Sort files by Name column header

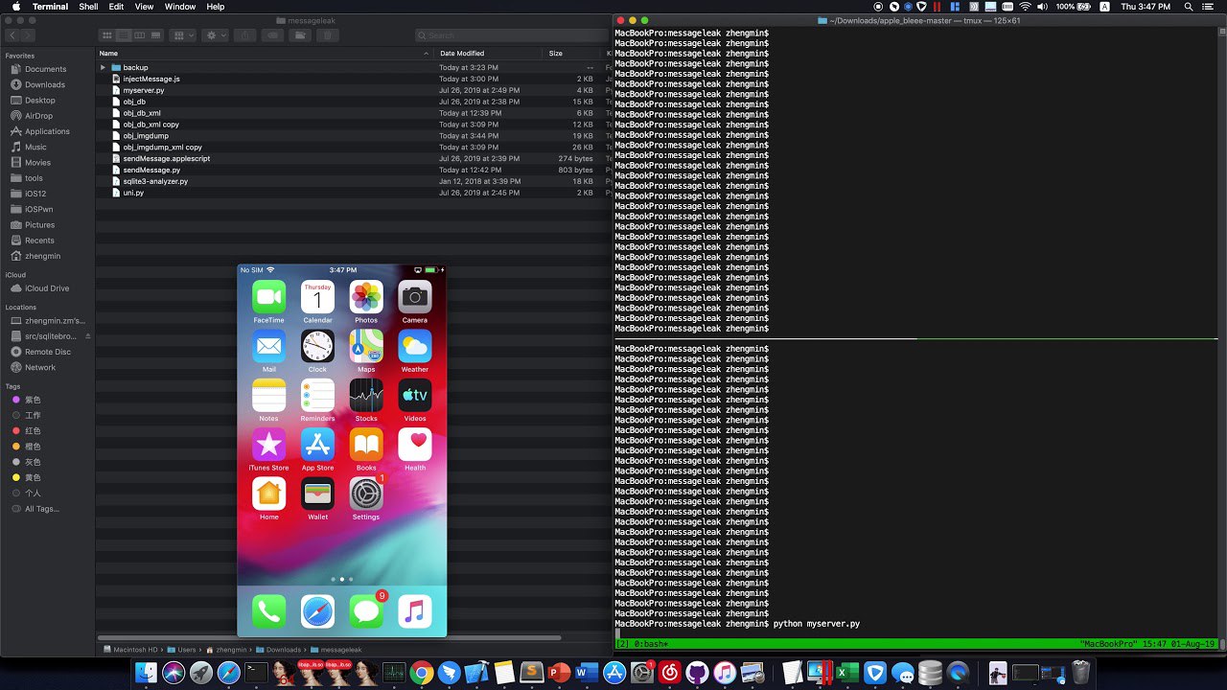coord(108,54)
